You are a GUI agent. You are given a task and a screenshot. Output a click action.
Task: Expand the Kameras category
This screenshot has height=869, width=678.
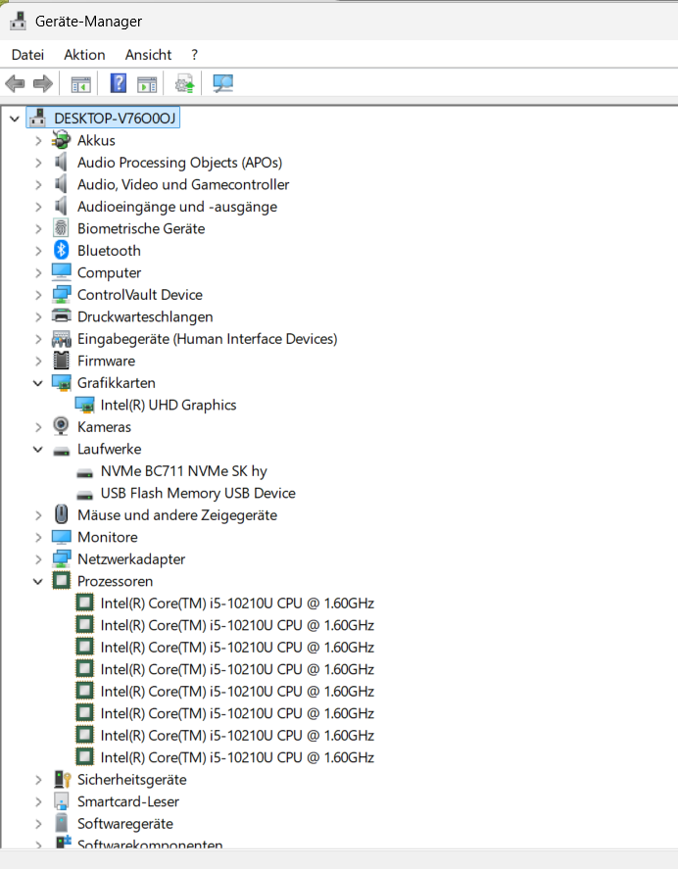click(38, 427)
